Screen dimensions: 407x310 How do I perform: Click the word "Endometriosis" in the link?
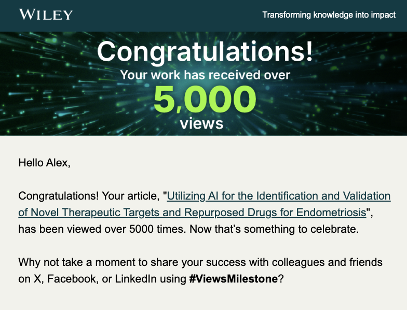331,213
